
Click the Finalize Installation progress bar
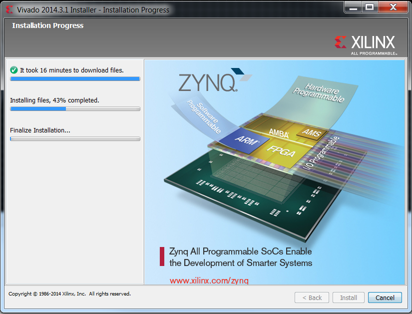[75, 139]
